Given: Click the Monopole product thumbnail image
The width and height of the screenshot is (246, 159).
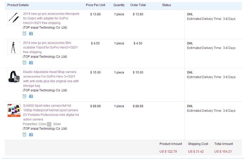Looking at the screenshot, I should coord(14,19).
